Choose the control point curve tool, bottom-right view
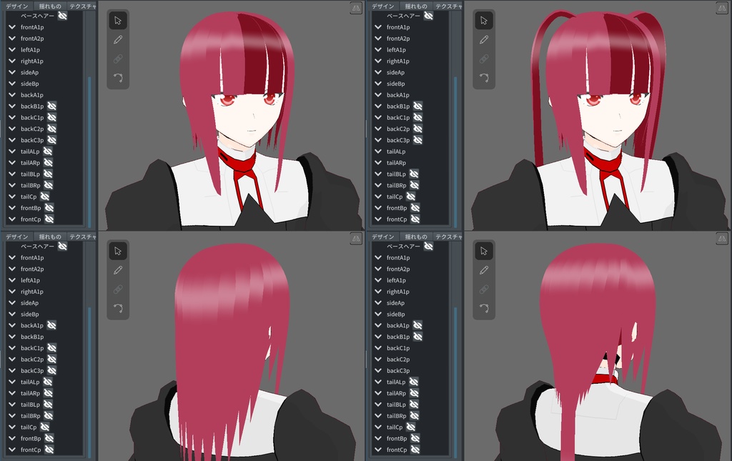 point(484,308)
